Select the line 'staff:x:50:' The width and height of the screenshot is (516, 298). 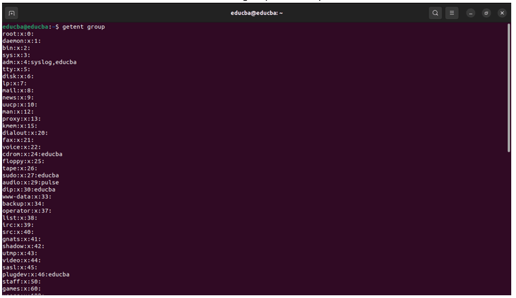pyautogui.click(x=22, y=282)
